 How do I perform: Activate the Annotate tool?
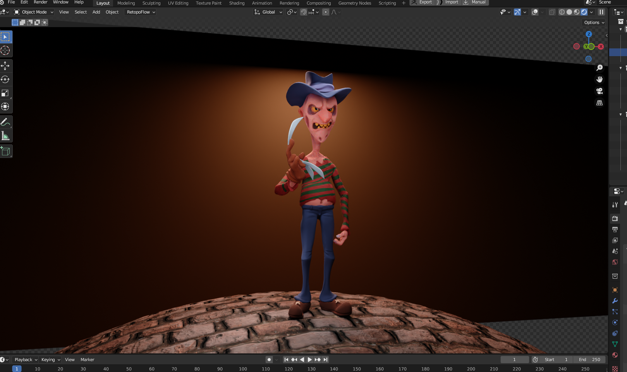pyautogui.click(x=6, y=122)
